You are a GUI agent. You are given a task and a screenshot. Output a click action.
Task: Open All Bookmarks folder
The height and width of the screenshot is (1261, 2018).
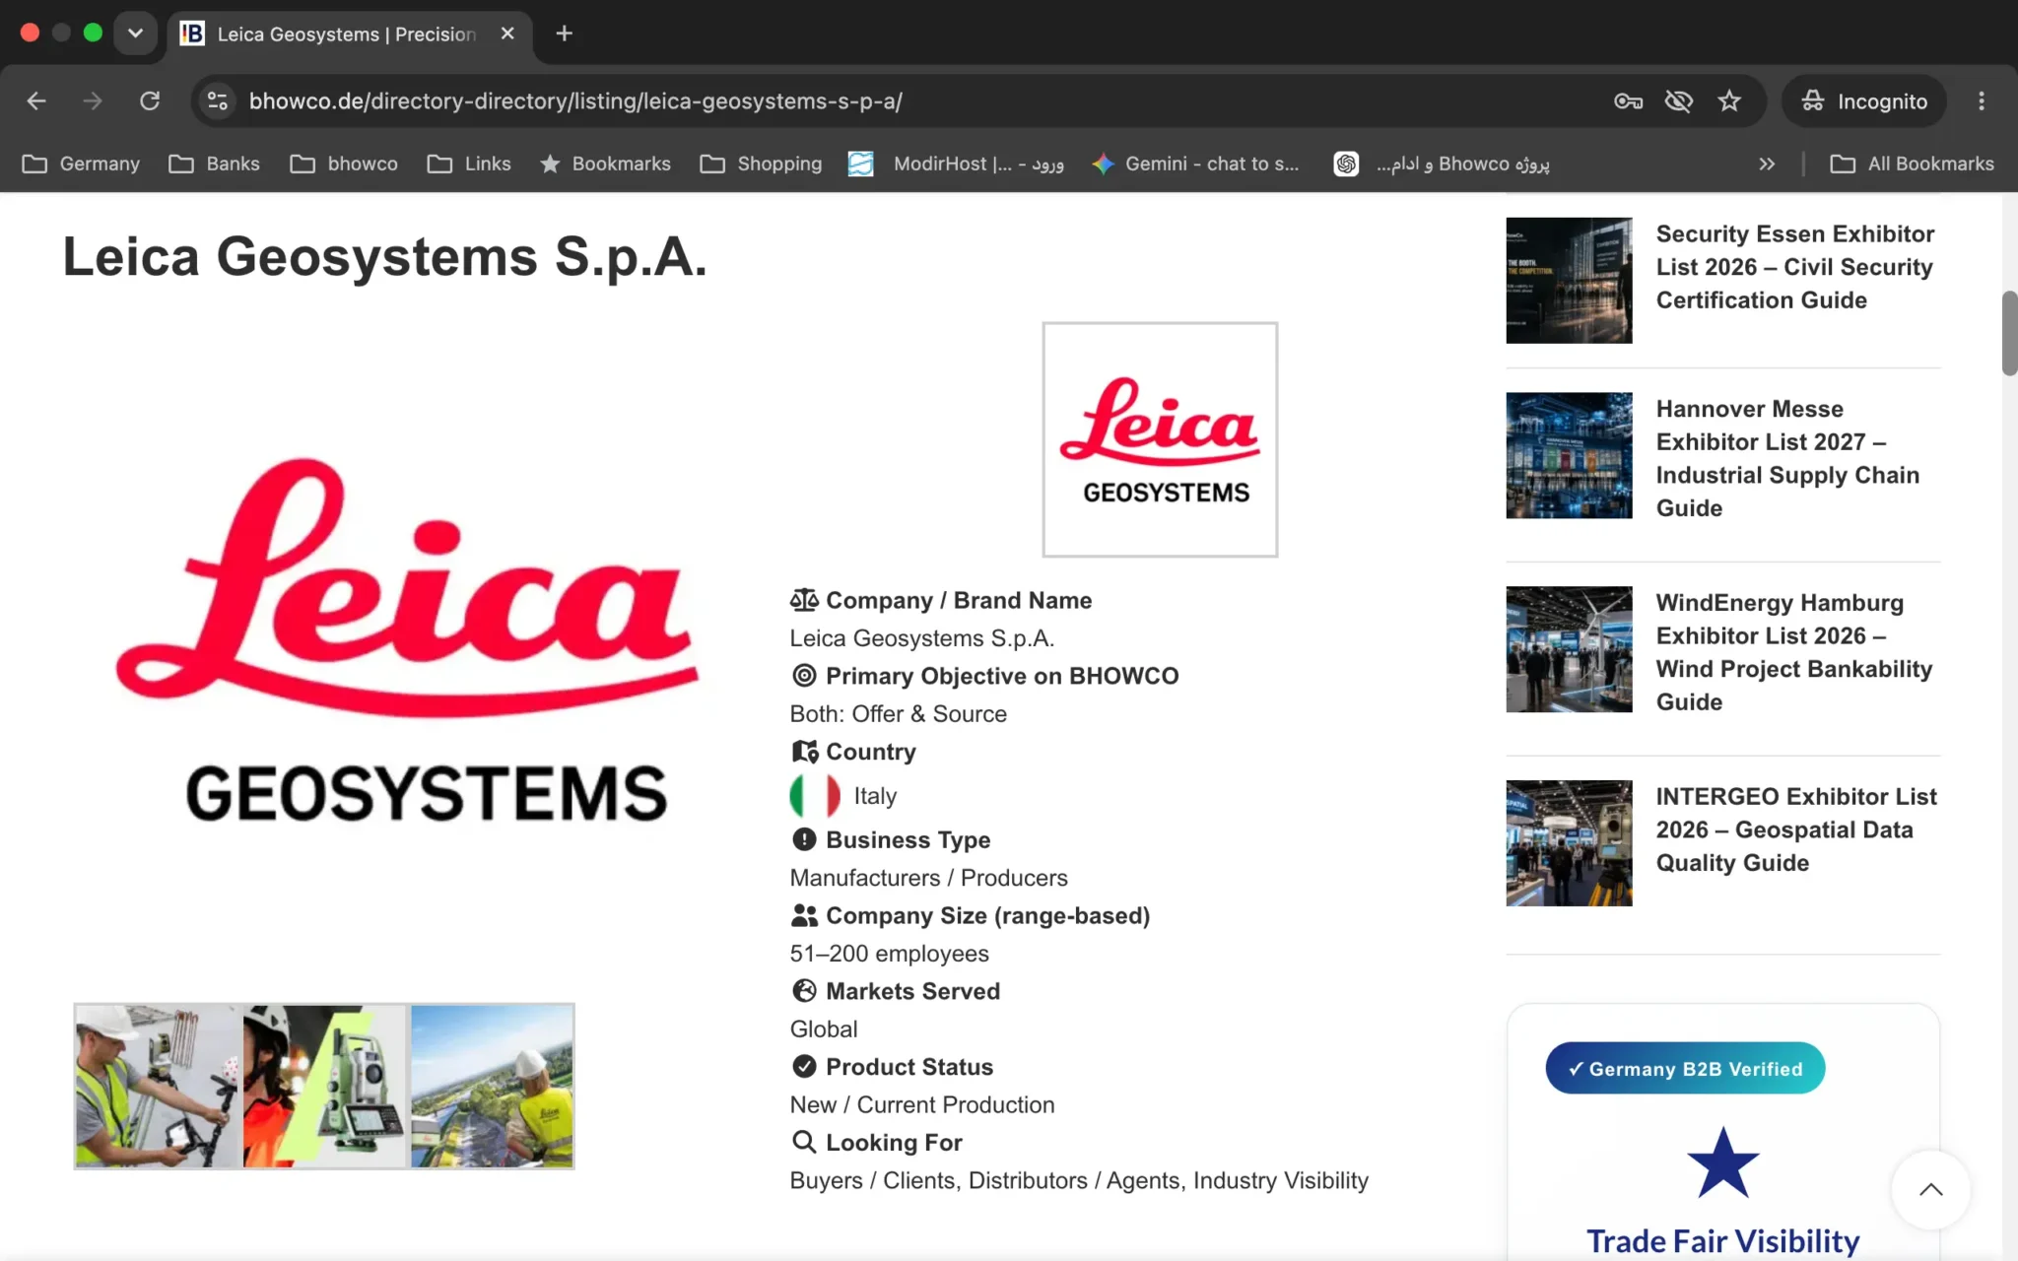coord(1912,164)
